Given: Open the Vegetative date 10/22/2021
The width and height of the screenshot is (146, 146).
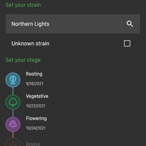Looking at the screenshot, I should point(36,106).
